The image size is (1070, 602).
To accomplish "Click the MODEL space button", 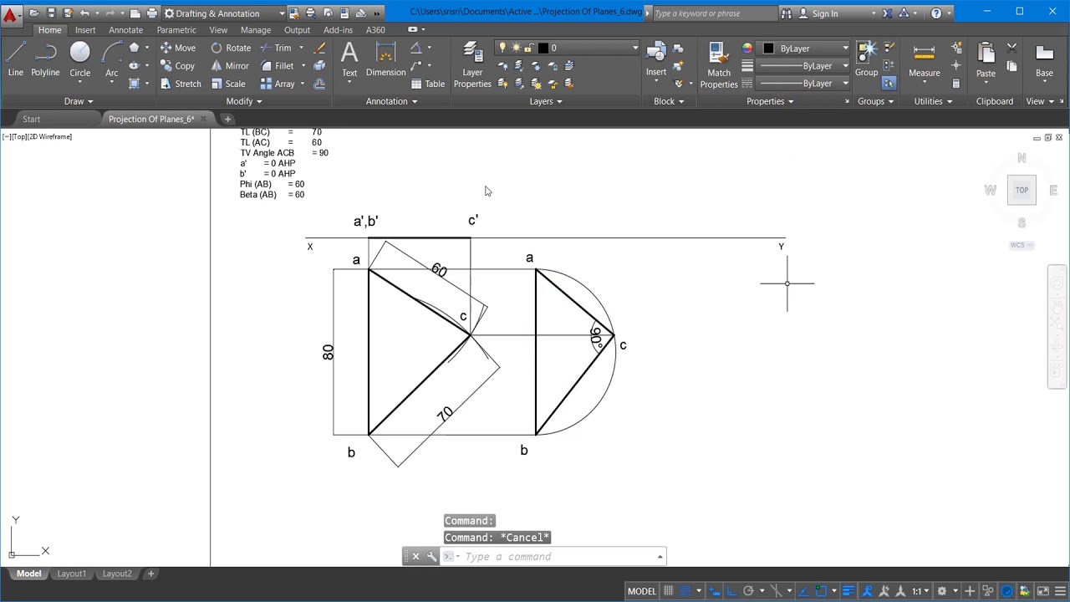I will tap(642, 591).
